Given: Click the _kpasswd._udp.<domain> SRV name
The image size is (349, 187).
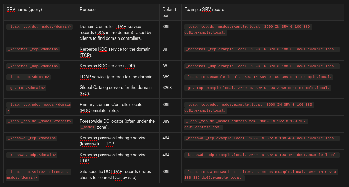Looking at the screenshot, I should 32,155.
